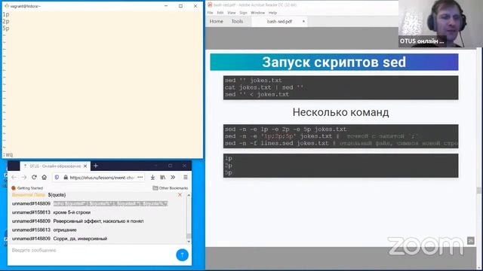Open the Help menu in Acrobat Reader
Screen dimensions: 483x271
click(272, 13)
